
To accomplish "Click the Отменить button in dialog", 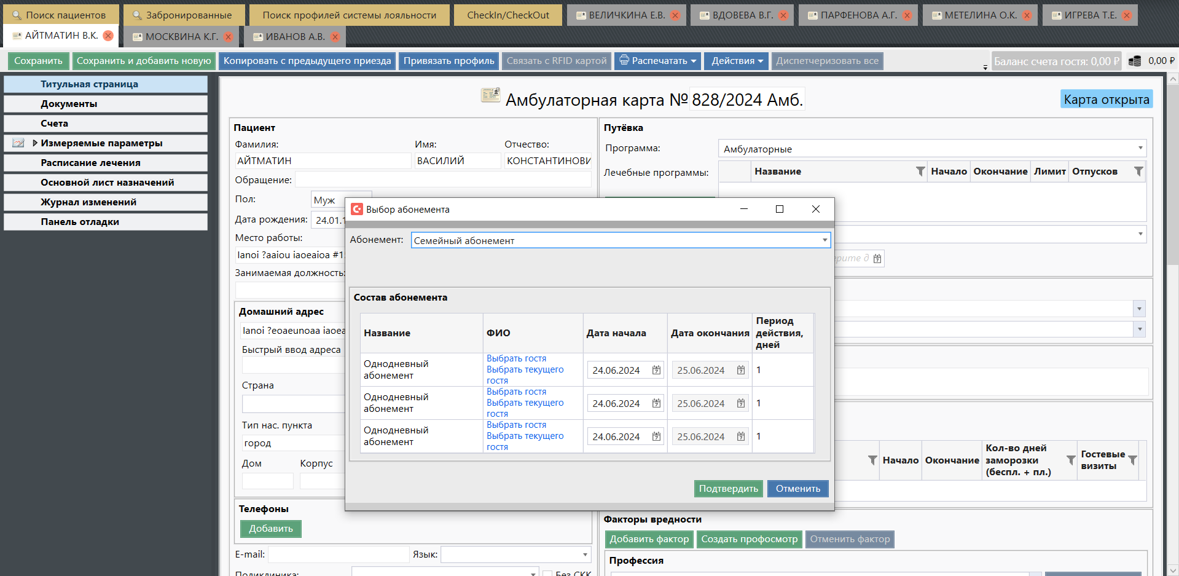I will click(797, 489).
